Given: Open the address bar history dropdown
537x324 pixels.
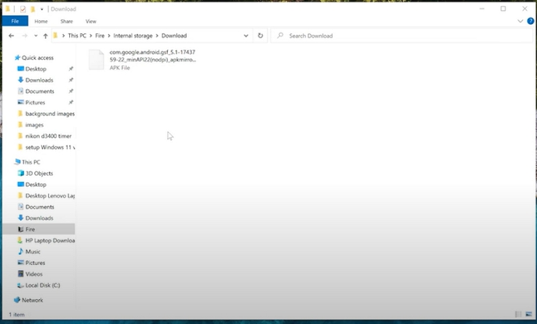Looking at the screenshot, I should 246,36.
